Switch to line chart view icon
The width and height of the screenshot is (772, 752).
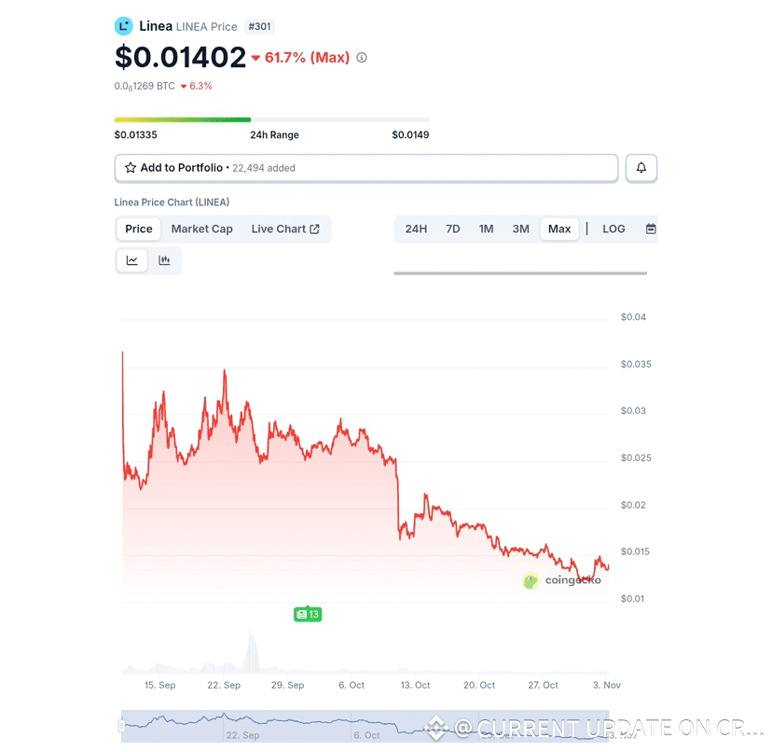point(132,260)
